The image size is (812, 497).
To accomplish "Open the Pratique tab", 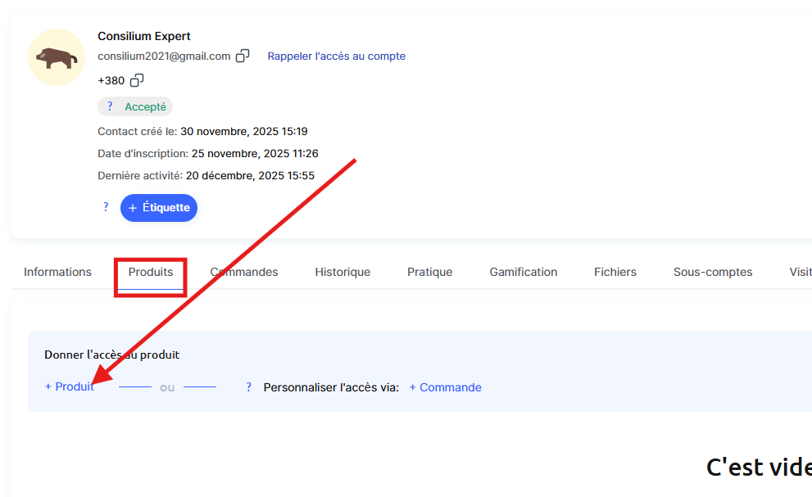I will click(429, 272).
